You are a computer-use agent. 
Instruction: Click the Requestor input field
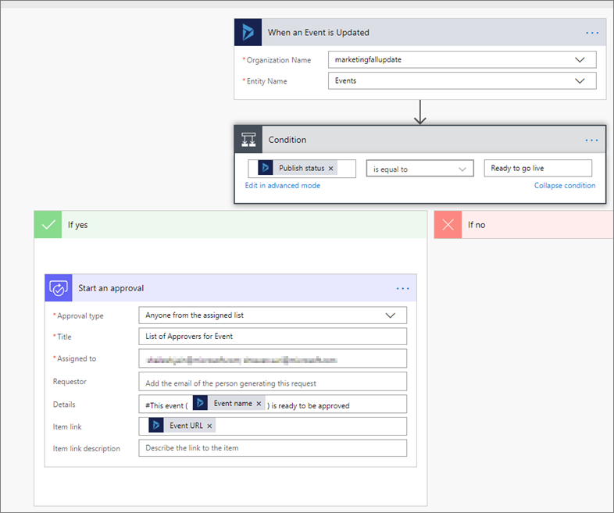(x=273, y=382)
